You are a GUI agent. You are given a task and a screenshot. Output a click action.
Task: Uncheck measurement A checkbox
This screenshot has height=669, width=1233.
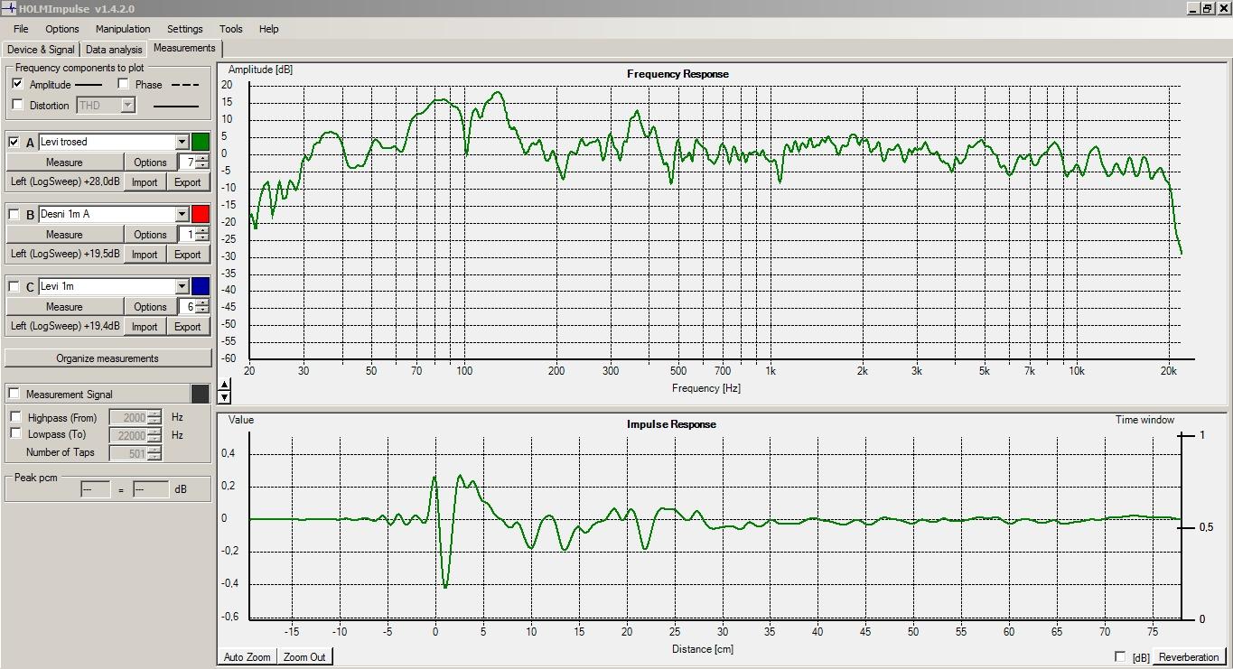point(14,142)
